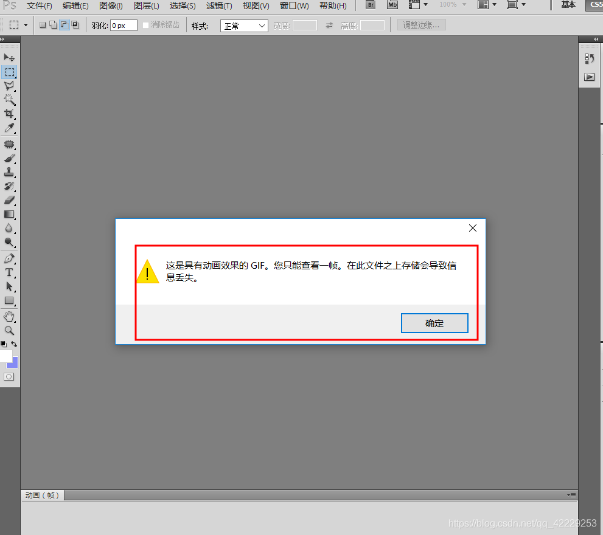This screenshot has height=535, width=603.
Task: Click the 宽度 width input field
Action: click(305, 26)
